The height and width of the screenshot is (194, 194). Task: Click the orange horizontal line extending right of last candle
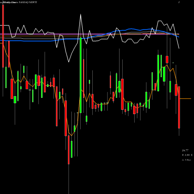(x=185, y=99)
